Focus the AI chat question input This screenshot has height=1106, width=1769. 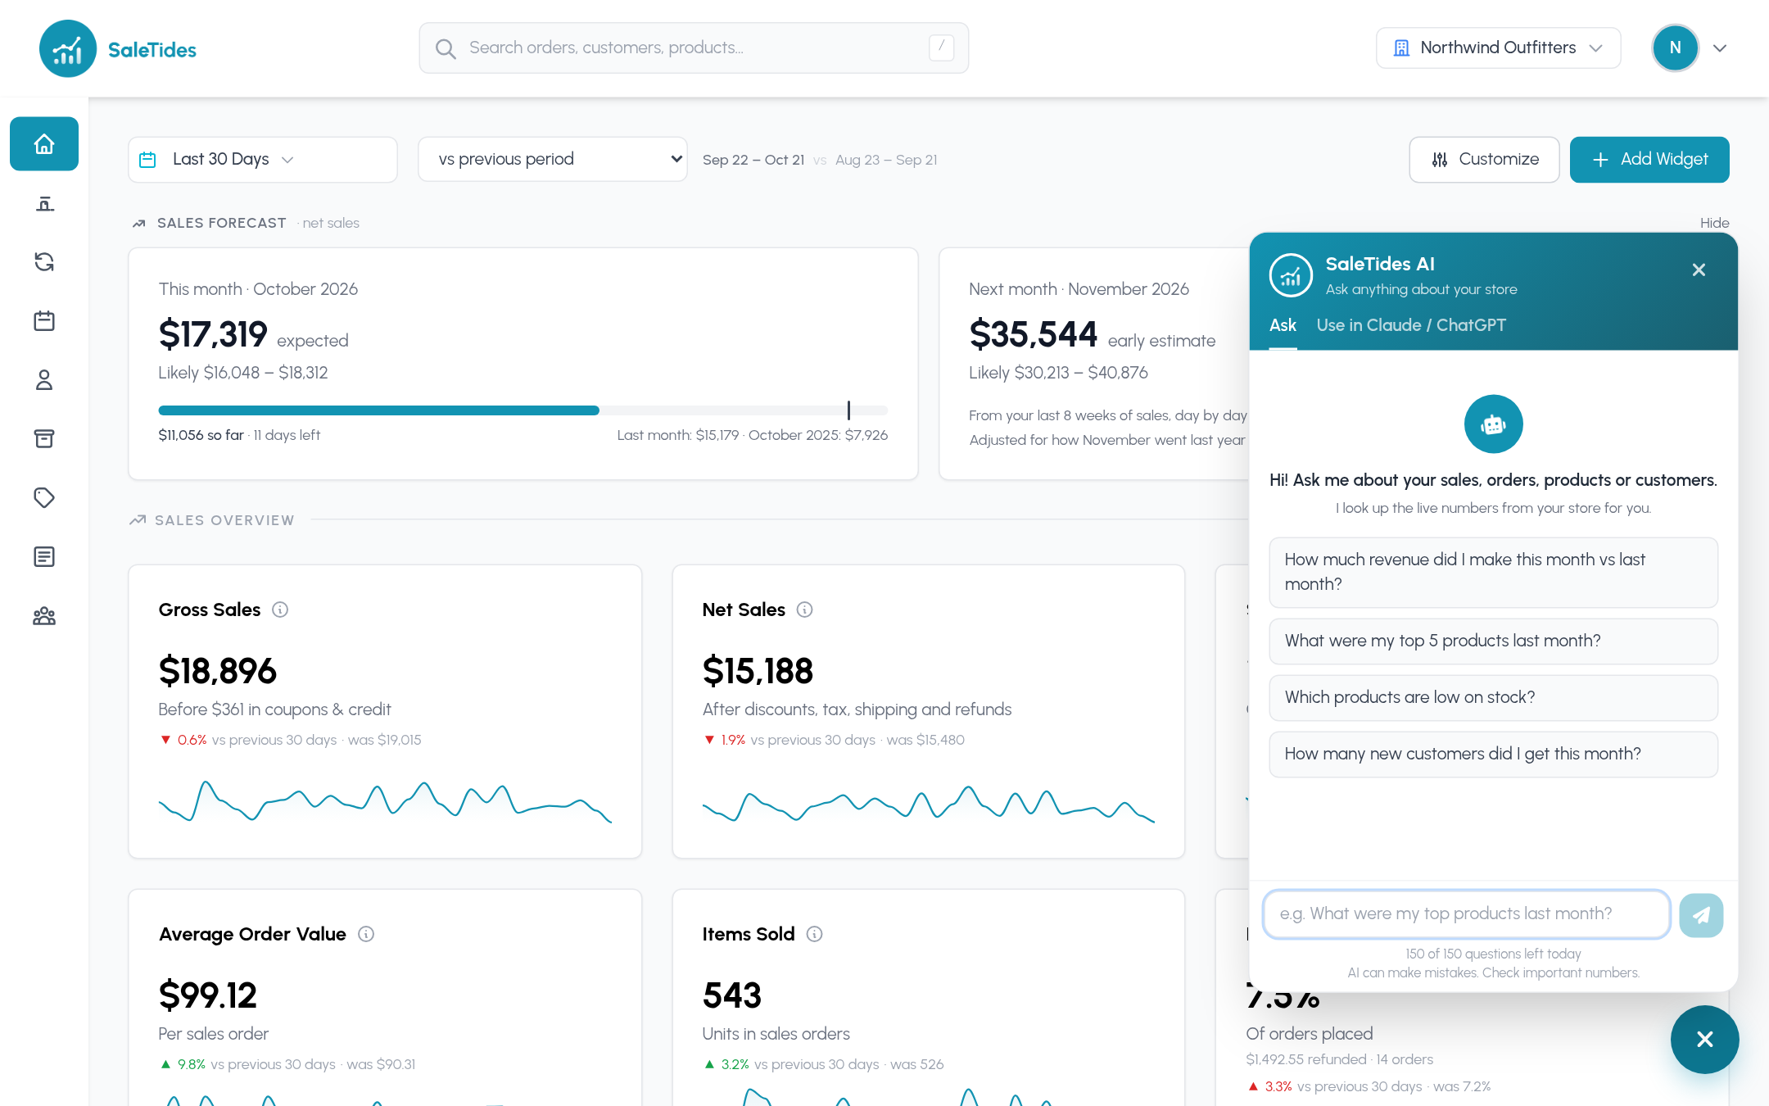[x=1466, y=914]
